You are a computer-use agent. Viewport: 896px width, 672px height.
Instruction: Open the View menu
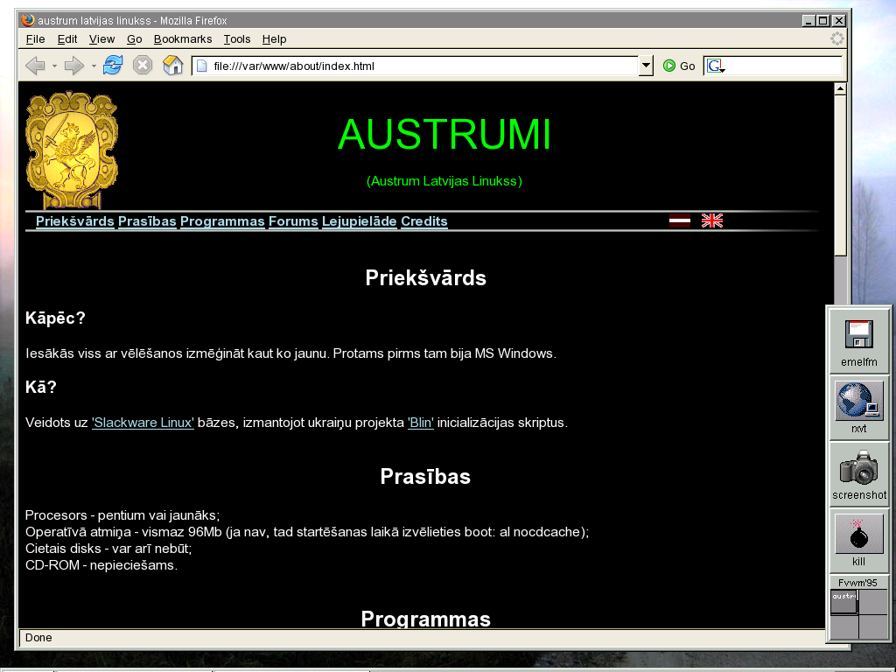click(x=101, y=38)
